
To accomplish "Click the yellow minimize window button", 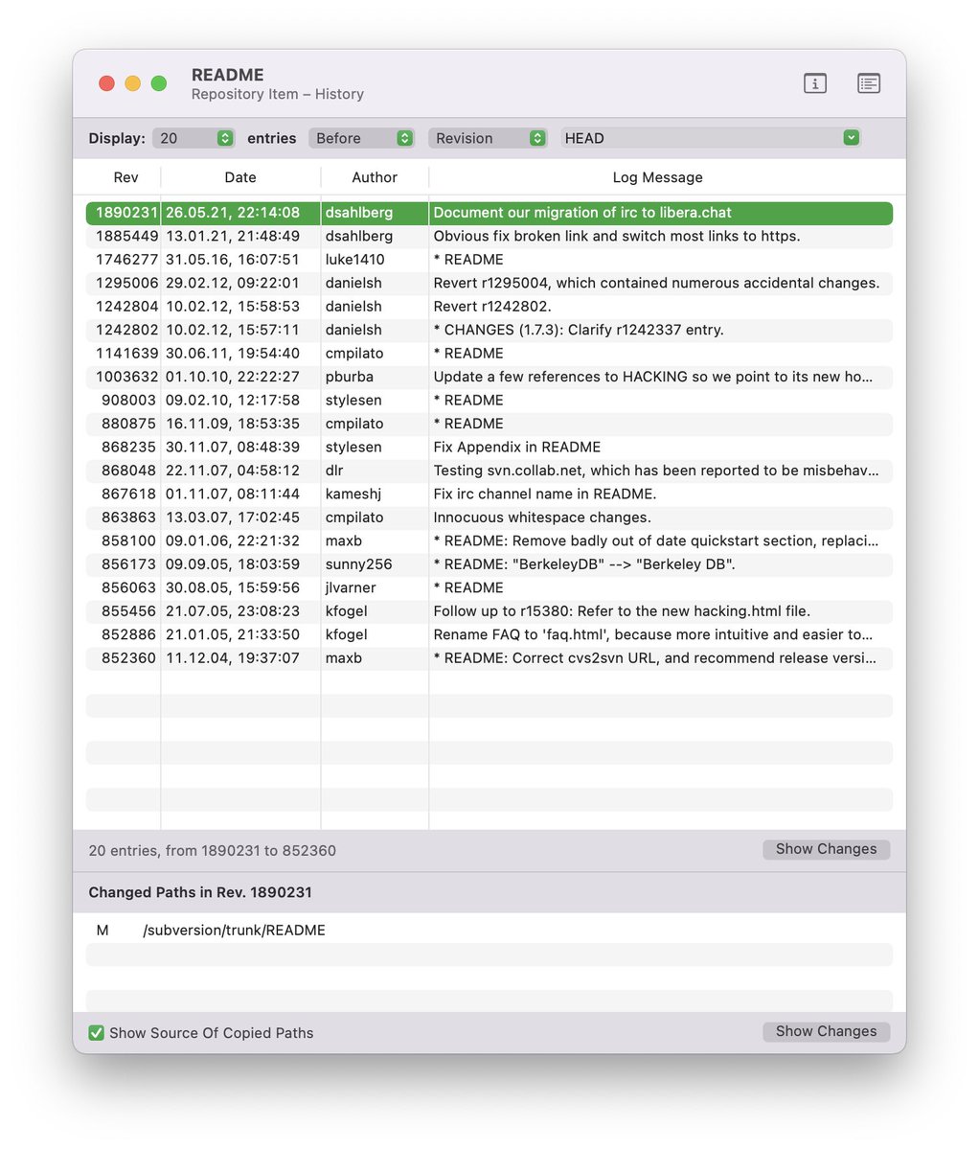I will 132,83.
